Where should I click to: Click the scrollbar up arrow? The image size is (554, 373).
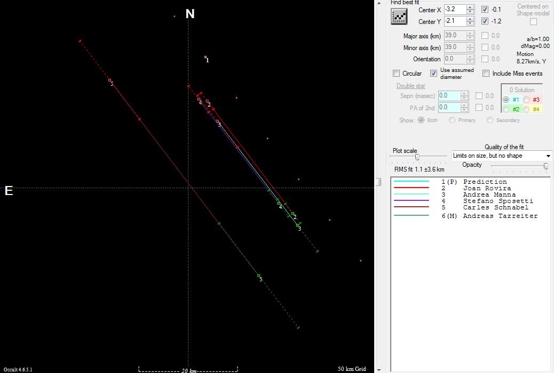coord(379,3)
